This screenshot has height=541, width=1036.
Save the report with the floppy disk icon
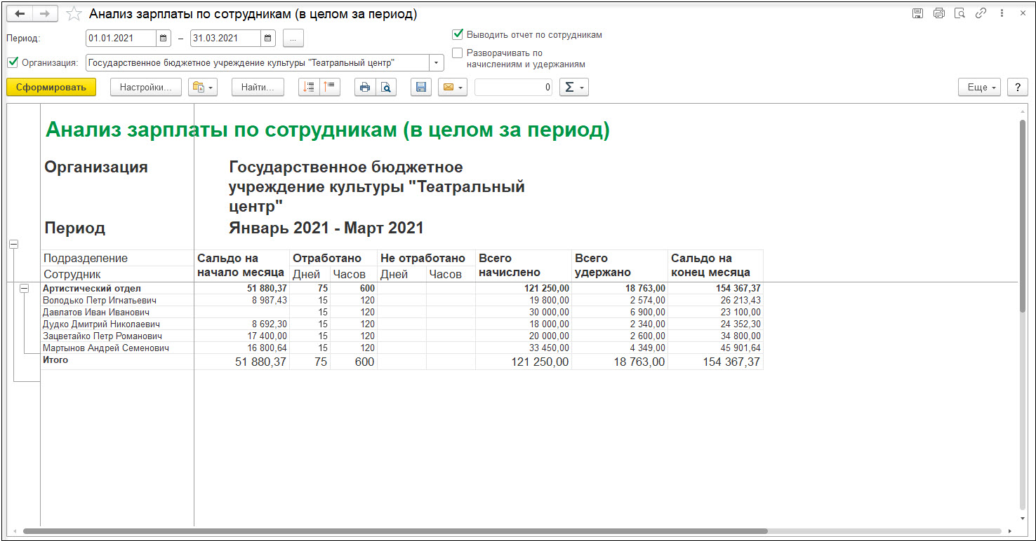click(421, 87)
